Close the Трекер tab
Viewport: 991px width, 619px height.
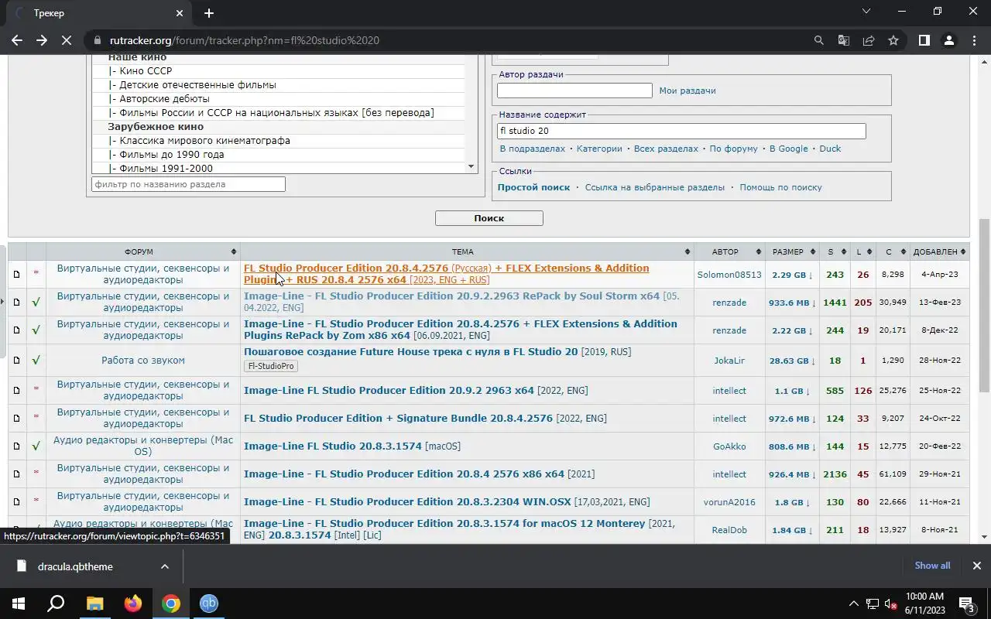pyautogui.click(x=180, y=13)
